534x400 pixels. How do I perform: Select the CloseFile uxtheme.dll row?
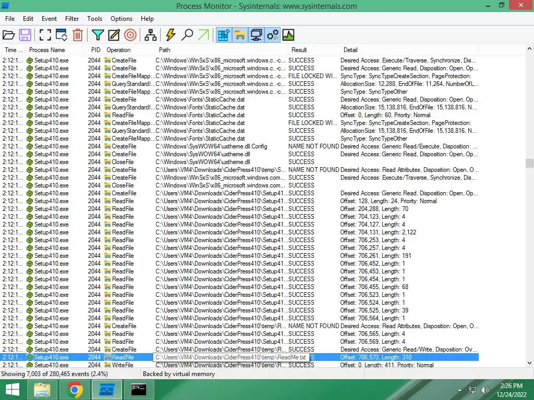tap(240, 162)
